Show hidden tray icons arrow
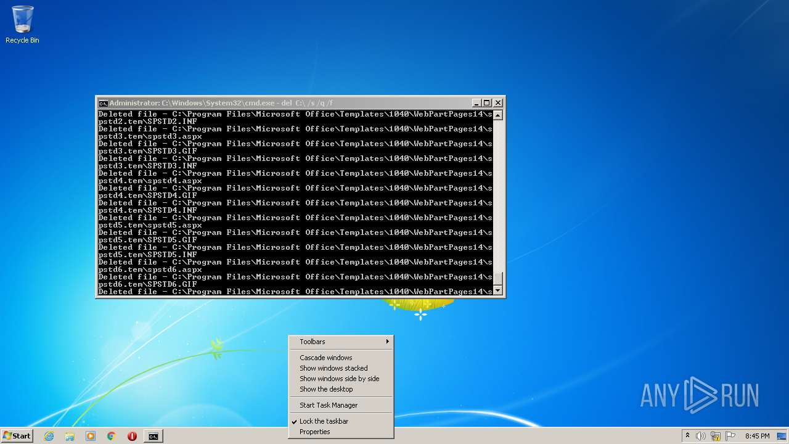The width and height of the screenshot is (789, 444). pyautogui.click(x=687, y=436)
